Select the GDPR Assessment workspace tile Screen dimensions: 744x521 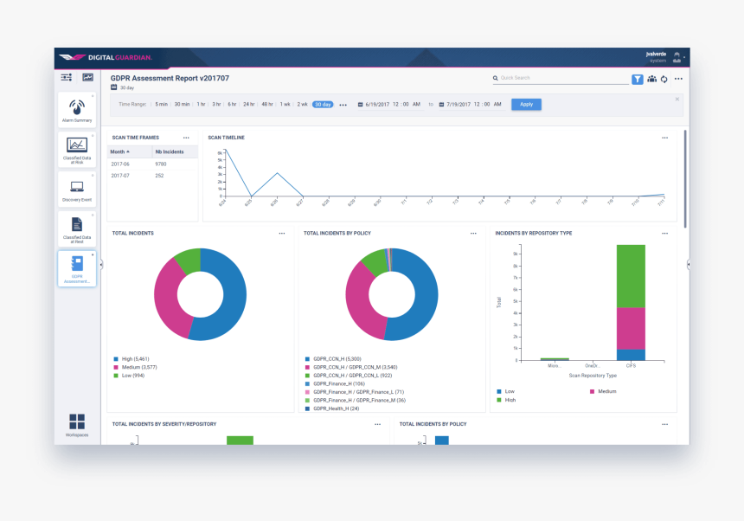[77, 268]
